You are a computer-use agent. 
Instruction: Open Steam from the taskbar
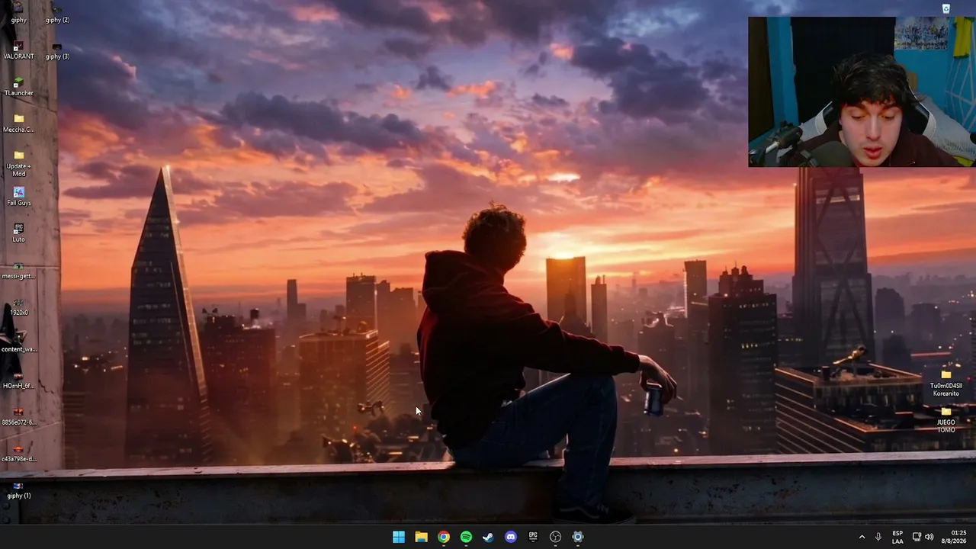[488, 537]
